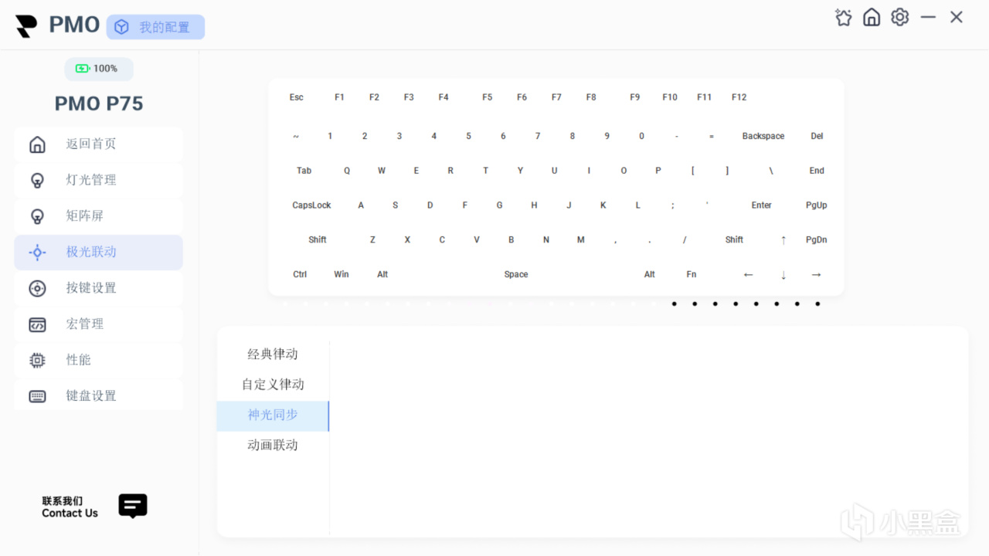Select the Esc key on keyboard
Screen dimensions: 989x556
pos(297,97)
